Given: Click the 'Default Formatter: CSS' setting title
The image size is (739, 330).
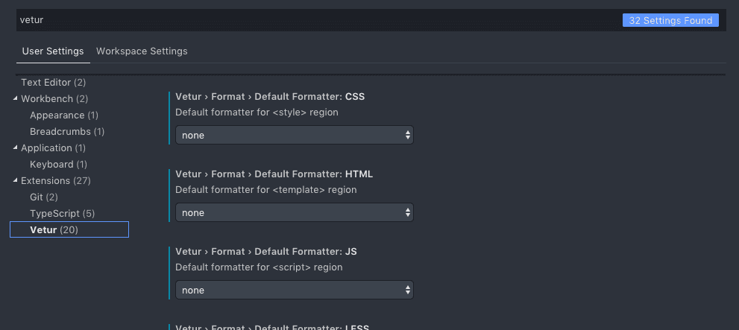Looking at the screenshot, I should [x=270, y=97].
